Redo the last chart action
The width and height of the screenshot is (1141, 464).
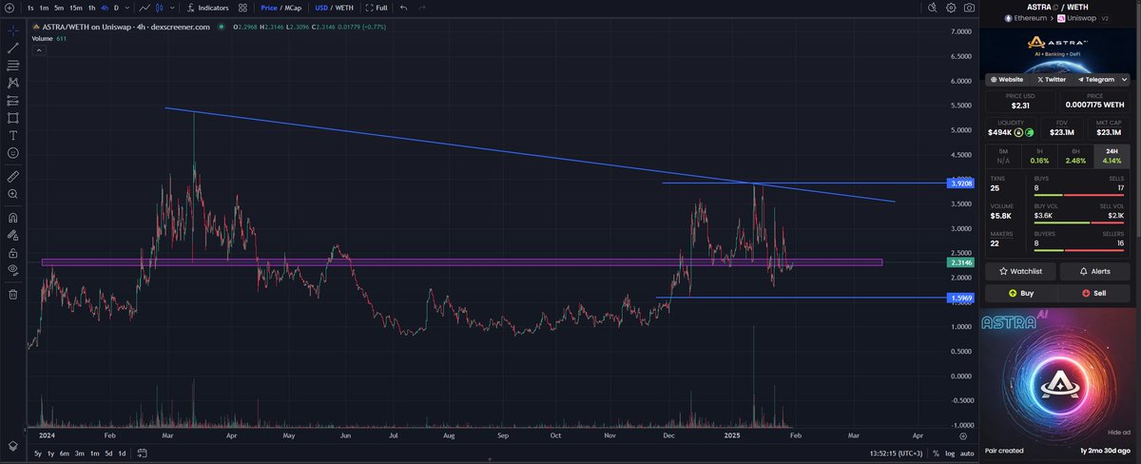tap(421, 8)
